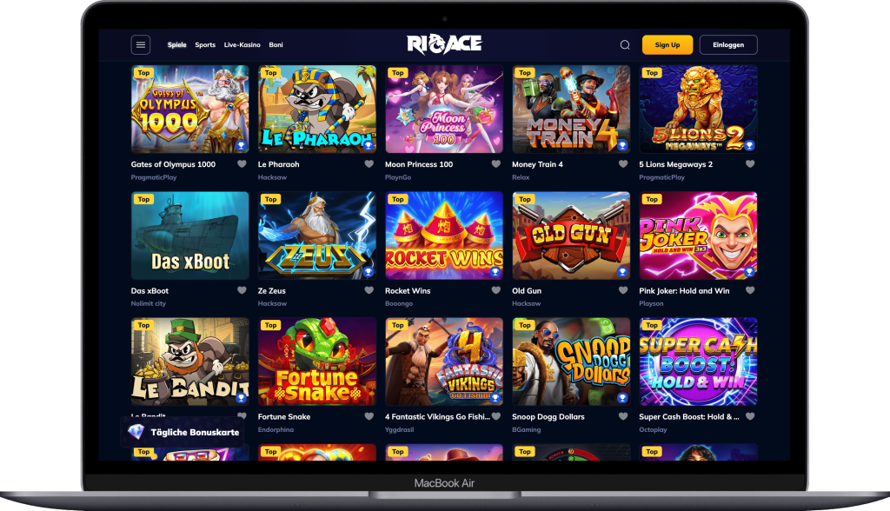Click the RioAce logo
Screen dimensions: 890x511
click(x=444, y=44)
